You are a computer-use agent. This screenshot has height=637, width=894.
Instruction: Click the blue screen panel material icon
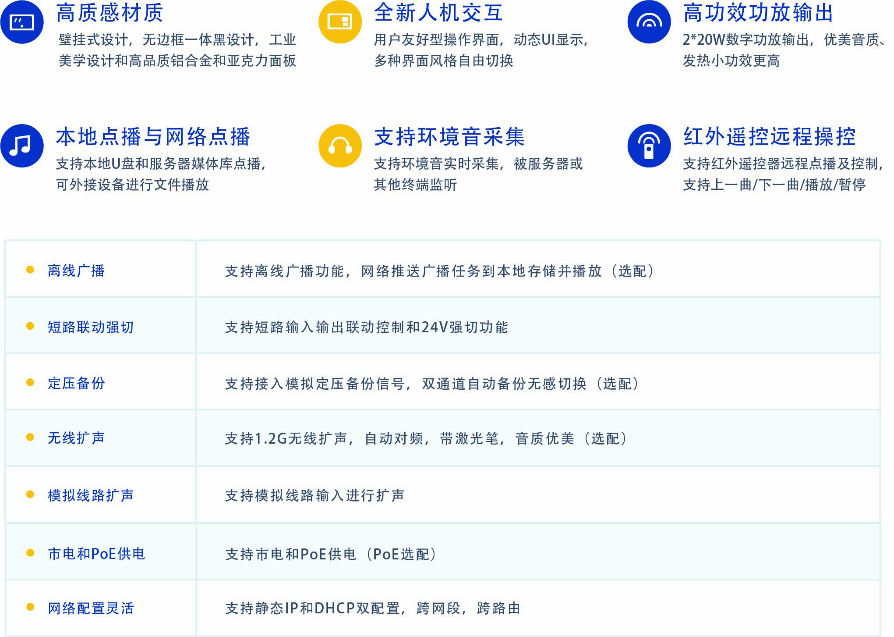(x=22, y=22)
